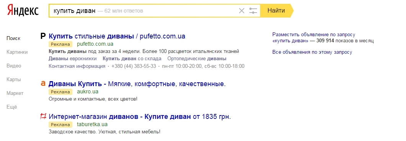
Task: Click the Yandex logo
Action: click(x=23, y=11)
